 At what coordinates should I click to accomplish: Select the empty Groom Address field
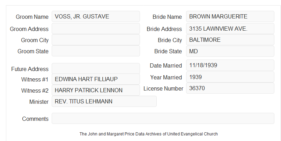point(96,29)
